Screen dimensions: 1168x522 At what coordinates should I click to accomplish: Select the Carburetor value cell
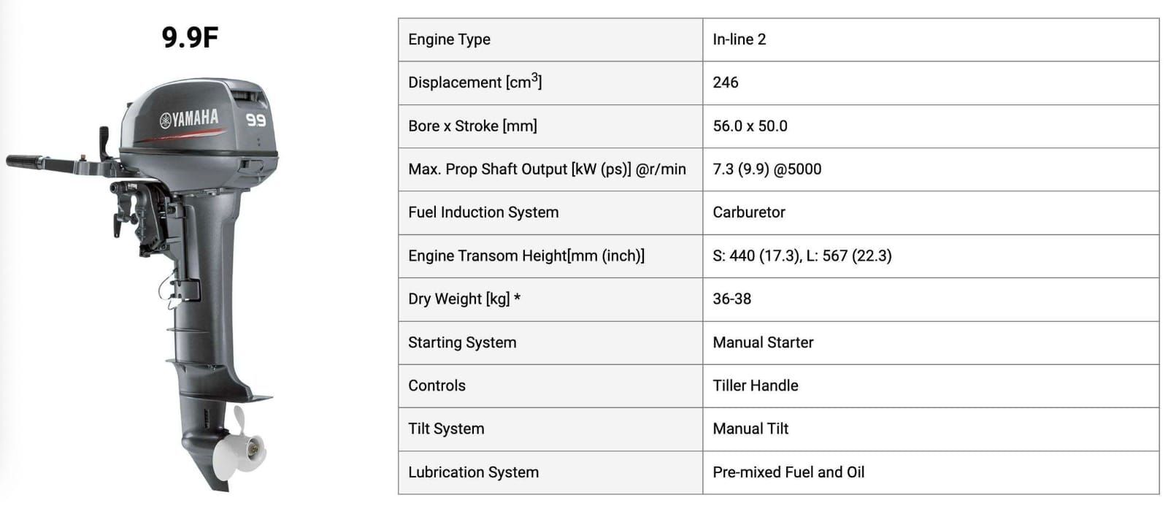[931, 212]
